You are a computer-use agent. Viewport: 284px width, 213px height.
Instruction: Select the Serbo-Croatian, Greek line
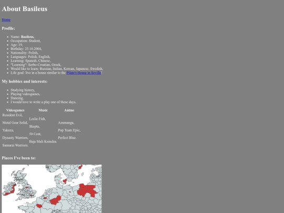36,65
